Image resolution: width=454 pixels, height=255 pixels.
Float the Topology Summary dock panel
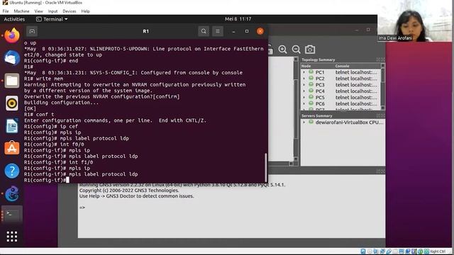pyautogui.click(x=378, y=59)
